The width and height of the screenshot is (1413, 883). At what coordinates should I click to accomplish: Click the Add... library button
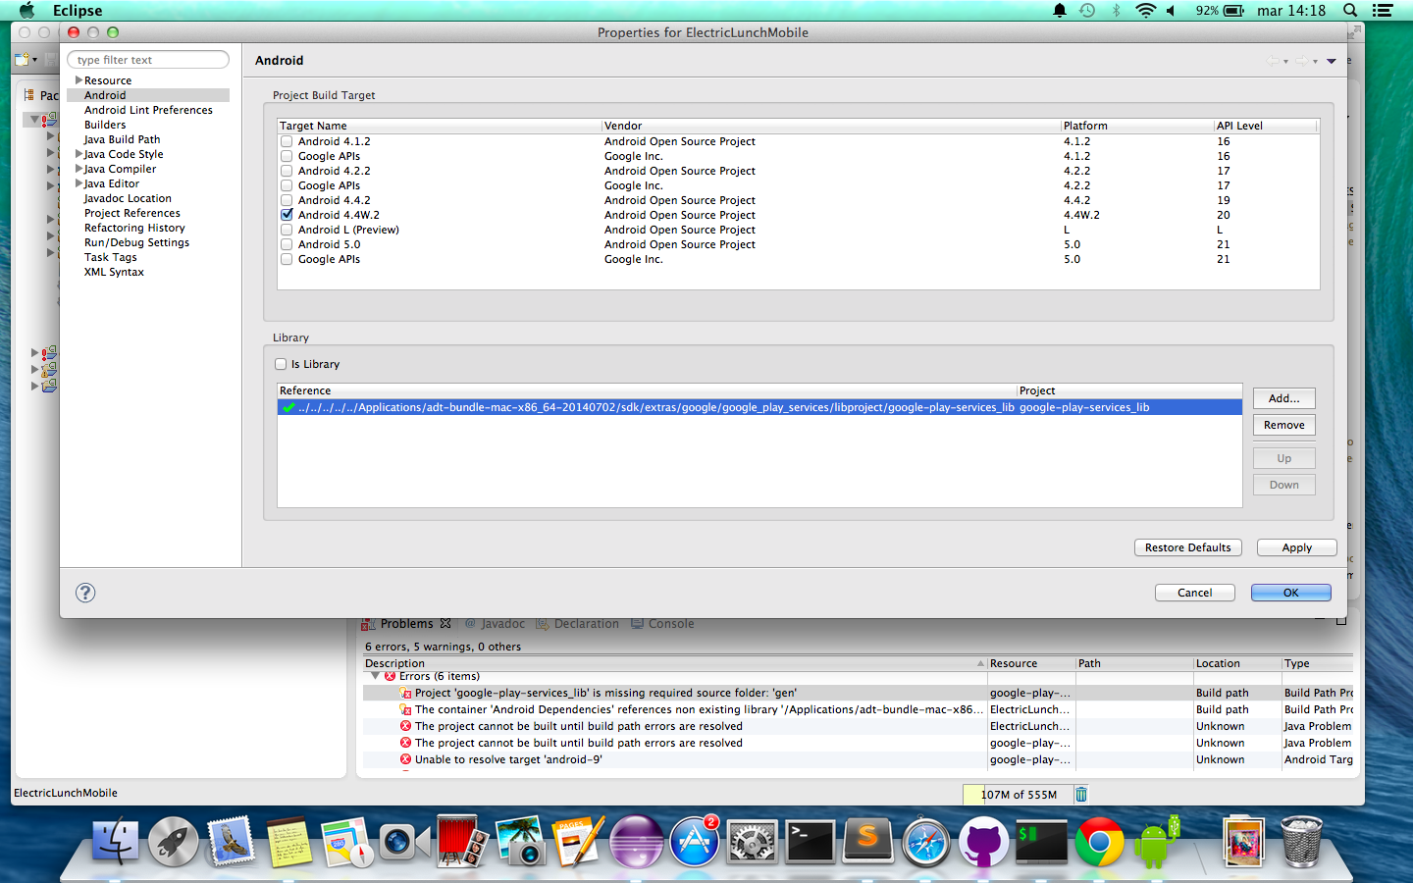pos(1283,398)
